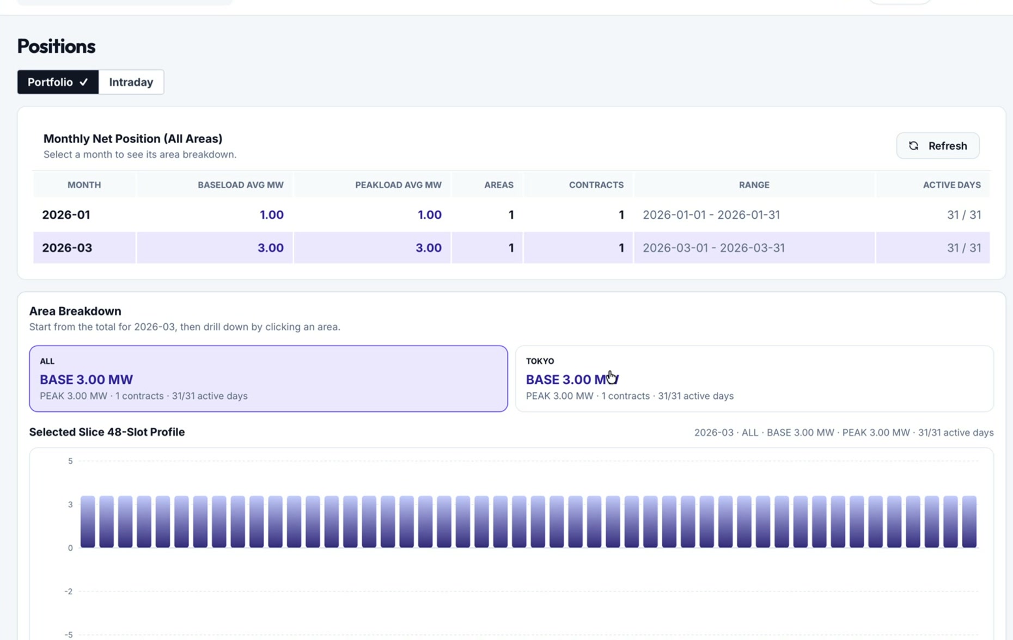
Task: Select the Portfolio checkmark icon
Action: pos(83,82)
